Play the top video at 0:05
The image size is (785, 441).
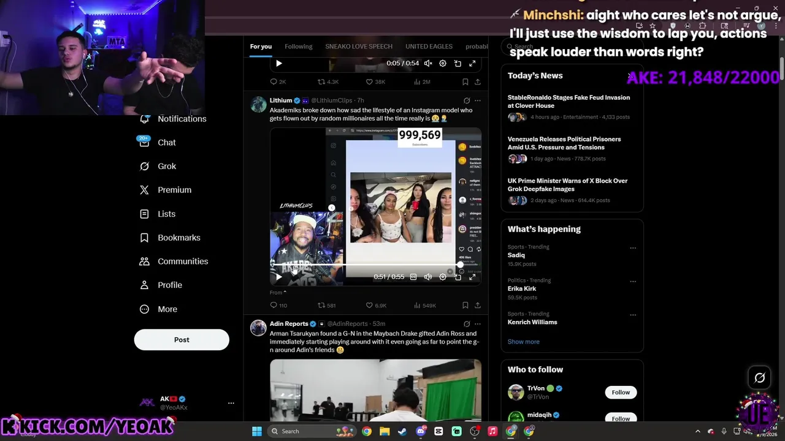pos(279,63)
